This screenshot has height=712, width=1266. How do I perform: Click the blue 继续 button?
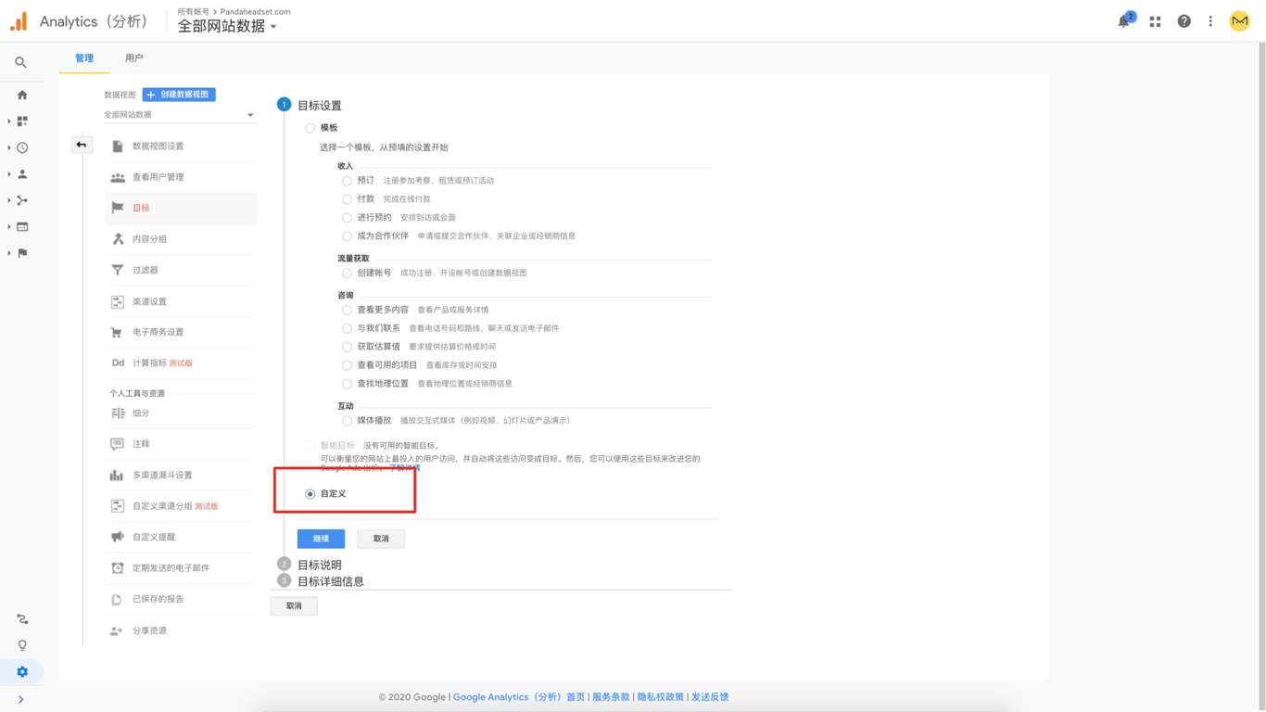click(x=321, y=539)
